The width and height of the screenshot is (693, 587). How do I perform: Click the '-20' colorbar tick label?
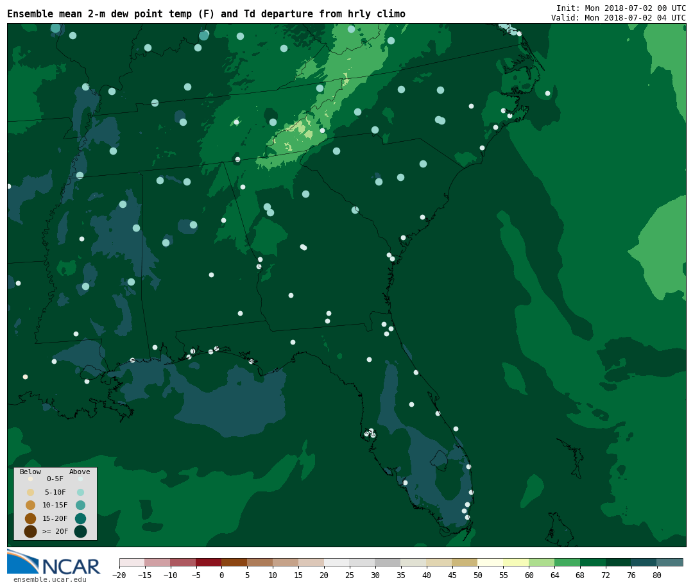point(119,575)
